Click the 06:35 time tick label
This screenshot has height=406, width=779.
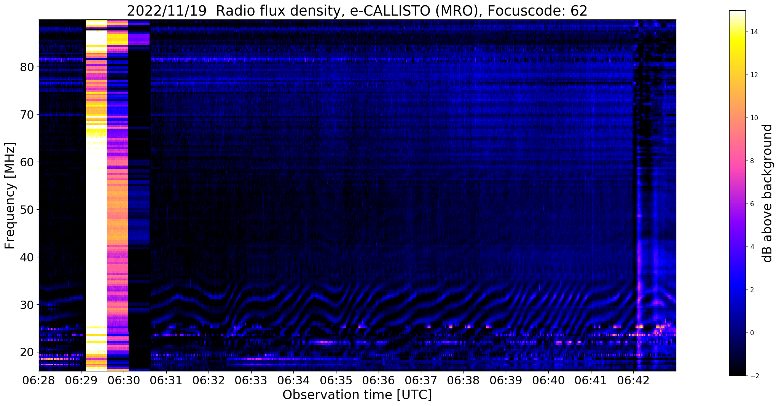(336, 381)
